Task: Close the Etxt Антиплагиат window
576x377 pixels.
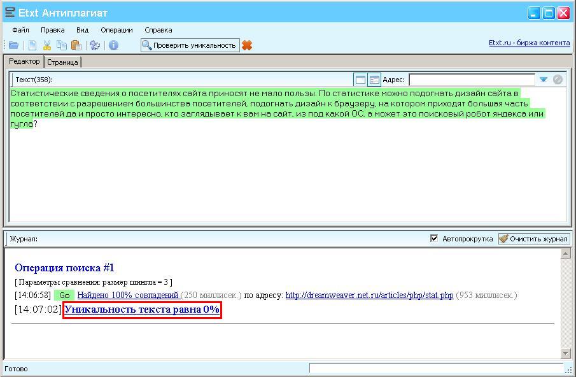Action: 563,13
